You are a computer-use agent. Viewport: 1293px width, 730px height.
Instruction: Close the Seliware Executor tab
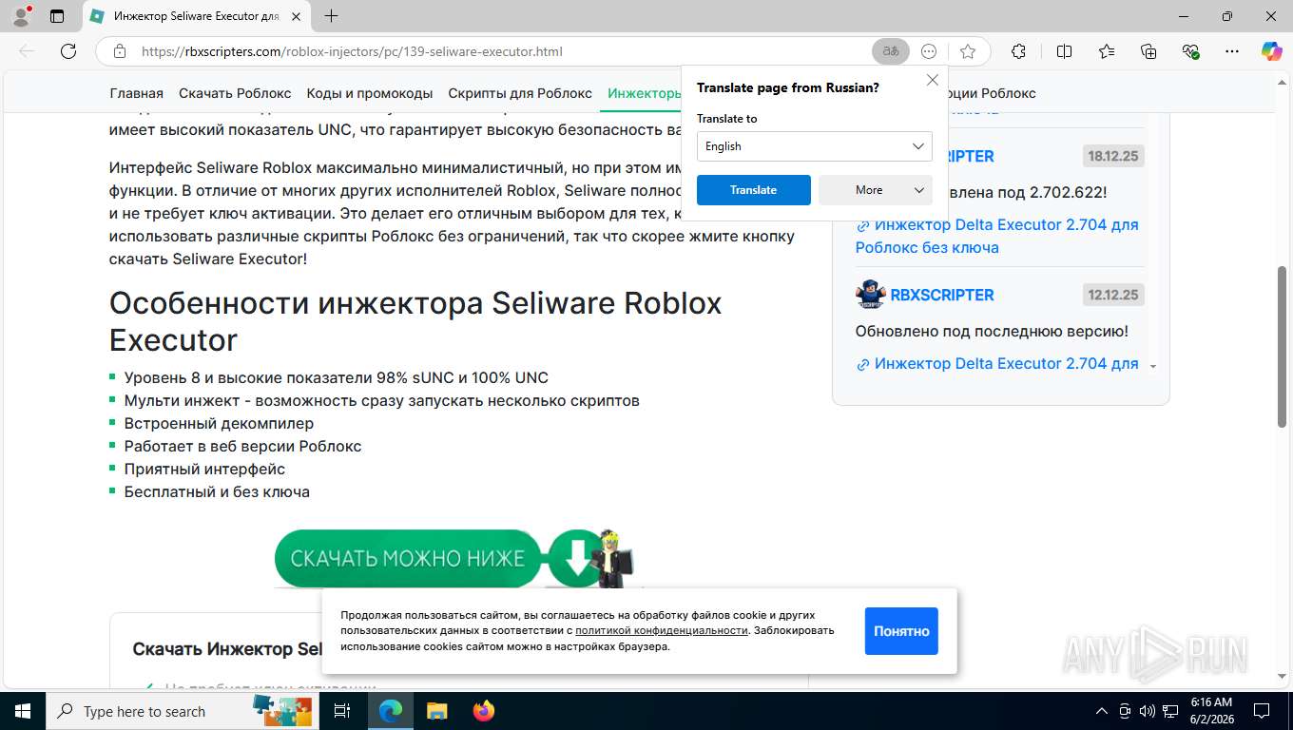296,16
